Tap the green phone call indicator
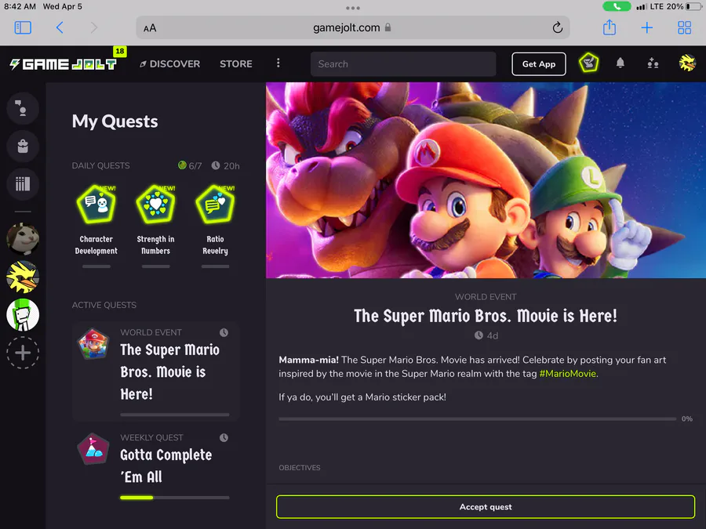Viewport: 706px width, 529px height. coord(617,7)
